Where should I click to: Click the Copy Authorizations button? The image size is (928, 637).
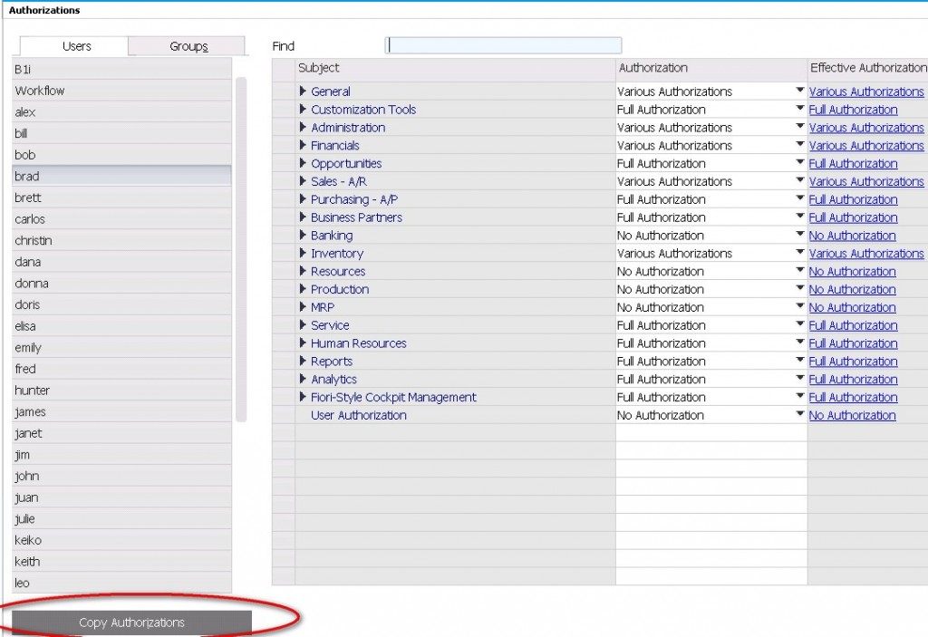coord(131,623)
